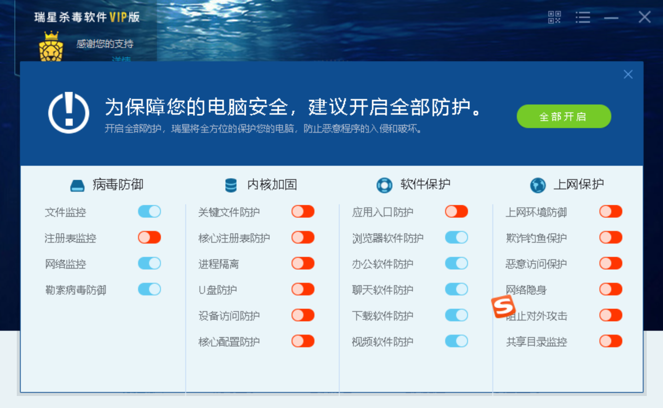The image size is (663, 408).
Task: Disable 聊天软件防护 toggle
Action: tap(457, 289)
